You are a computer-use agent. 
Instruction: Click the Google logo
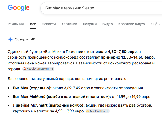pos(18,8)
